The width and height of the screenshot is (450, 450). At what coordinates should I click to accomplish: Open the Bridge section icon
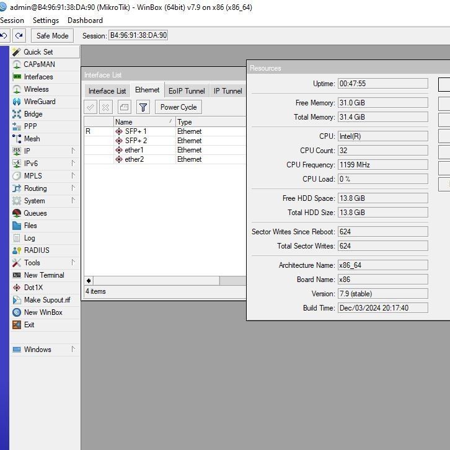[17, 114]
